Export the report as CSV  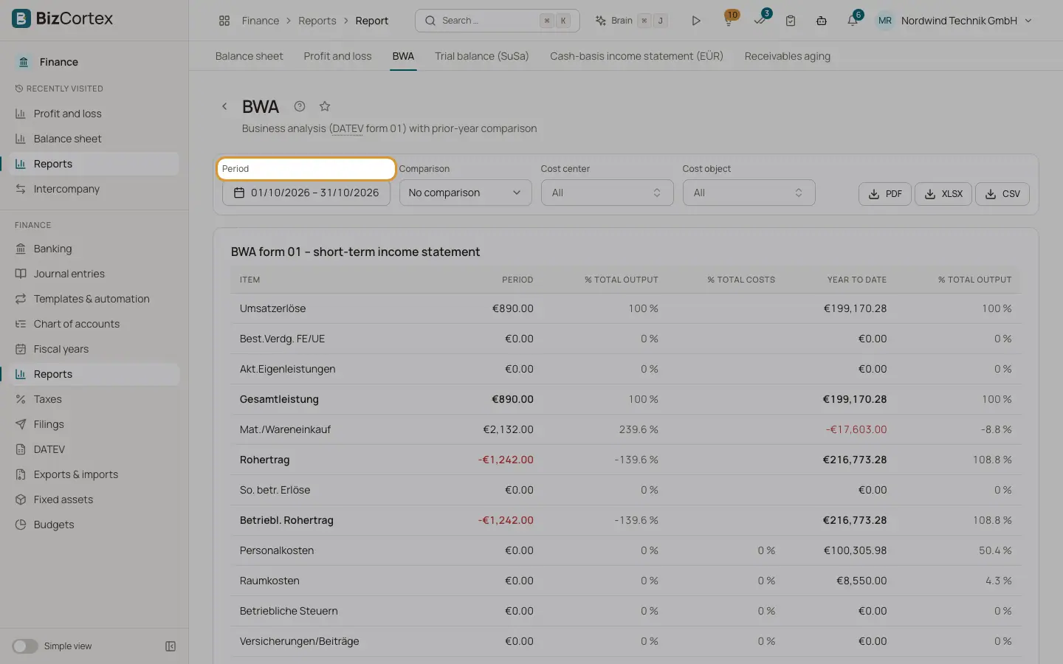point(1002,194)
